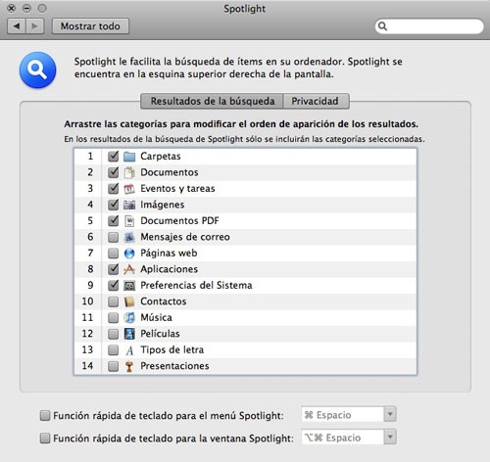This screenshot has width=490, height=462.
Task: Select the Aplicaciones row label
Action: click(170, 269)
